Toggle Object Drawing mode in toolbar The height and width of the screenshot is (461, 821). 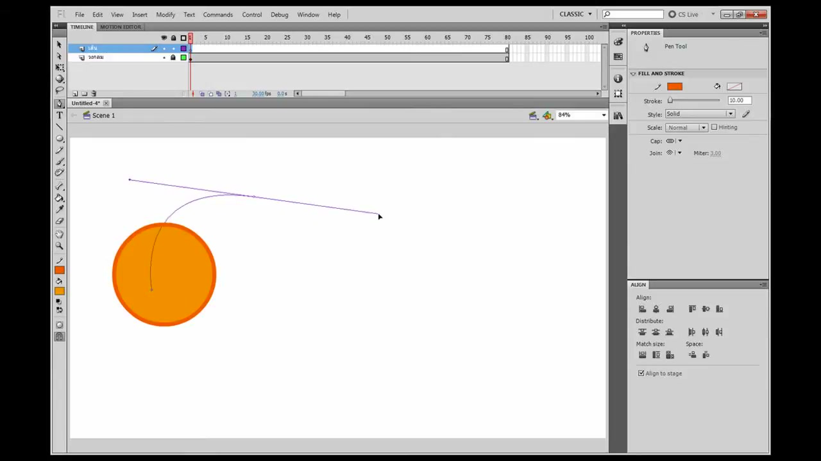[x=59, y=325]
